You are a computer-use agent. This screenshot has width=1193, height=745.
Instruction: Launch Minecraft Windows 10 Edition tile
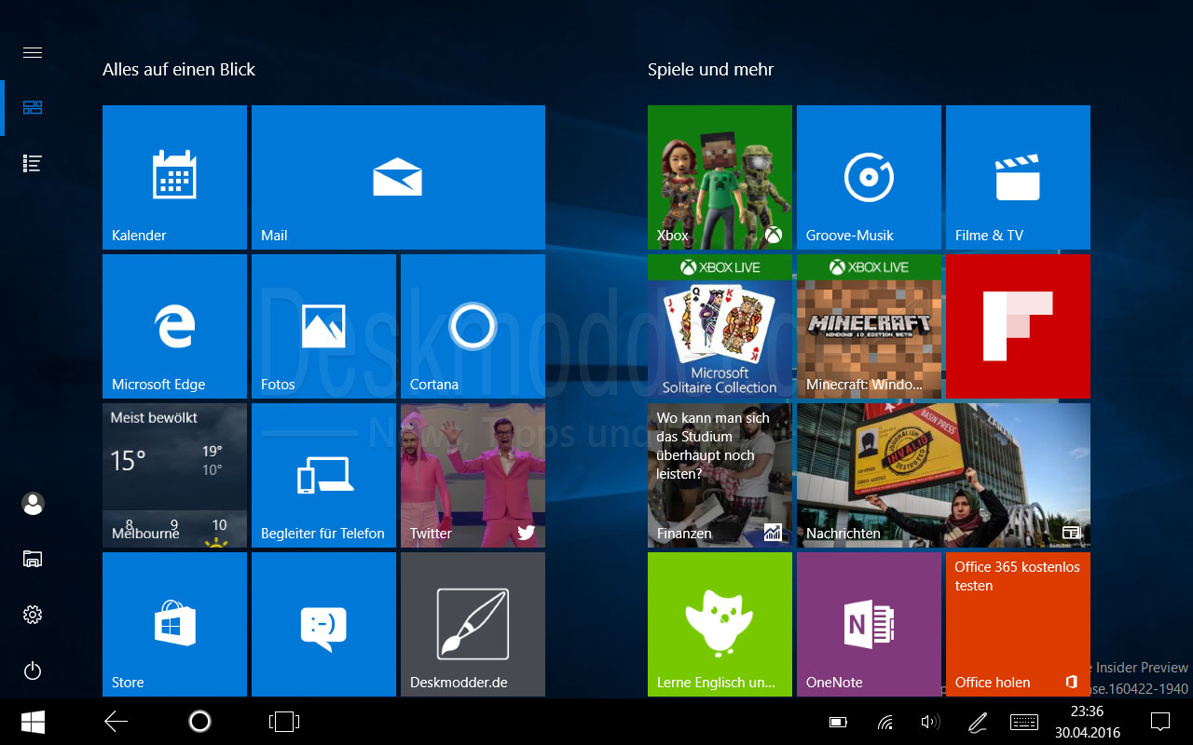coord(869,326)
